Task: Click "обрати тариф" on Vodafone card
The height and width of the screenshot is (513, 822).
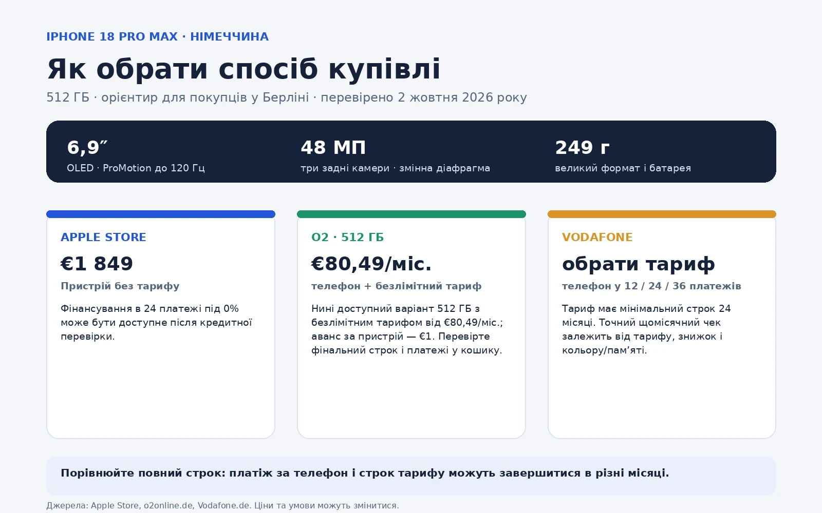Action: coord(638,264)
